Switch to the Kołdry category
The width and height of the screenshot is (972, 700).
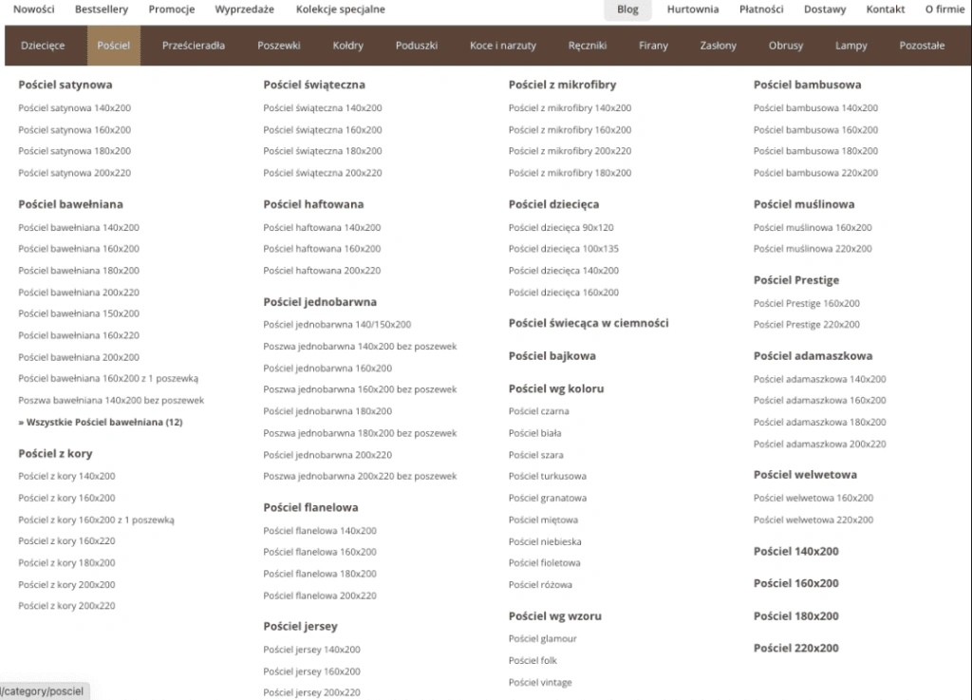(347, 45)
